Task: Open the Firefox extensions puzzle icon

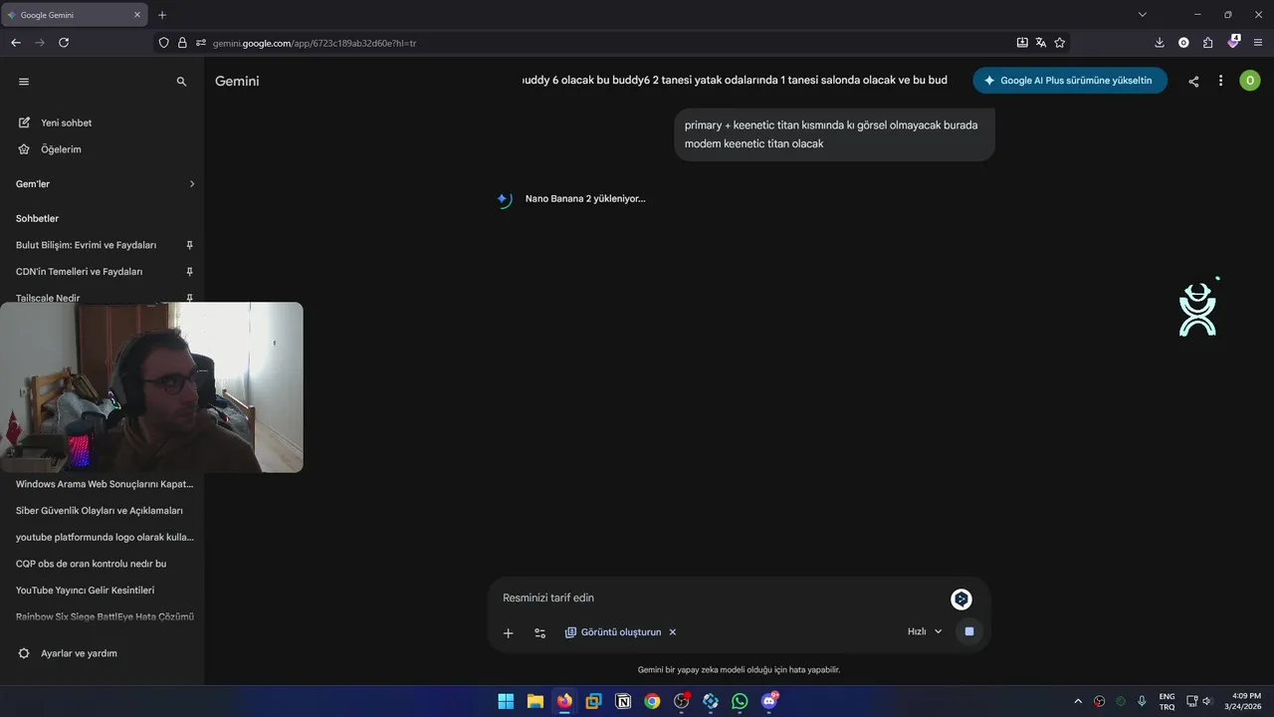Action: pos(1208,43)
